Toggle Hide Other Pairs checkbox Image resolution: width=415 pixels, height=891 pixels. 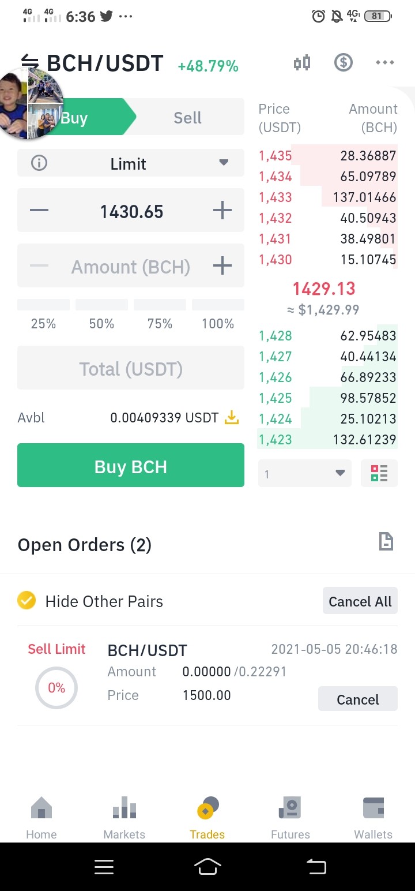coord(27,601)
